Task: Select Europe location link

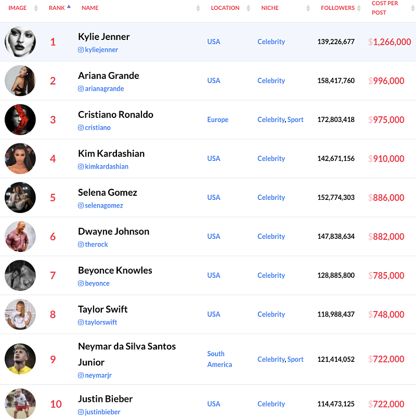Action: point(217,120)
